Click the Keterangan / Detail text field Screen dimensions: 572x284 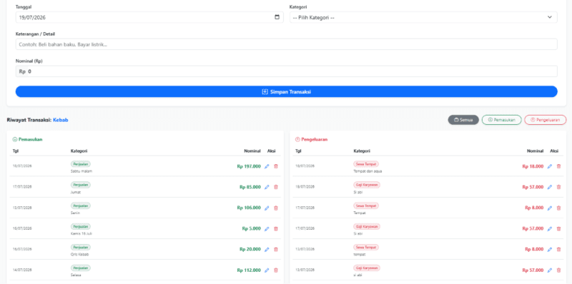287,44
